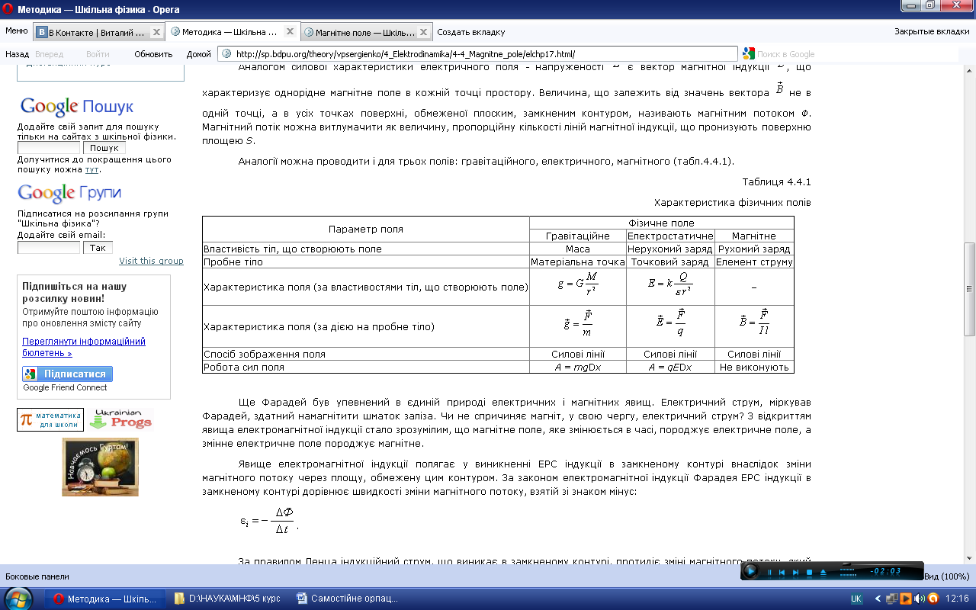Stop playback in the media player widget
Screen dimensions: 976x610
(x=809, y=572)
